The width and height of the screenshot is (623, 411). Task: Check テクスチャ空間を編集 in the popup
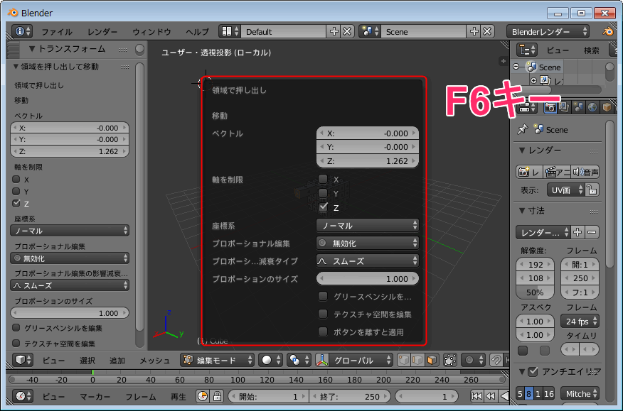pos(323,314)
